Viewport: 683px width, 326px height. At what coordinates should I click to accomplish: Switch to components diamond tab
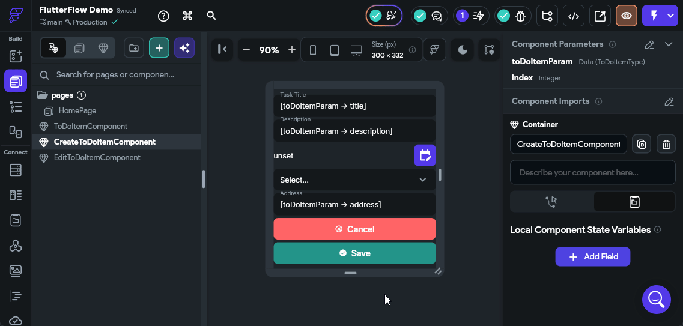(x=103, y=48)
